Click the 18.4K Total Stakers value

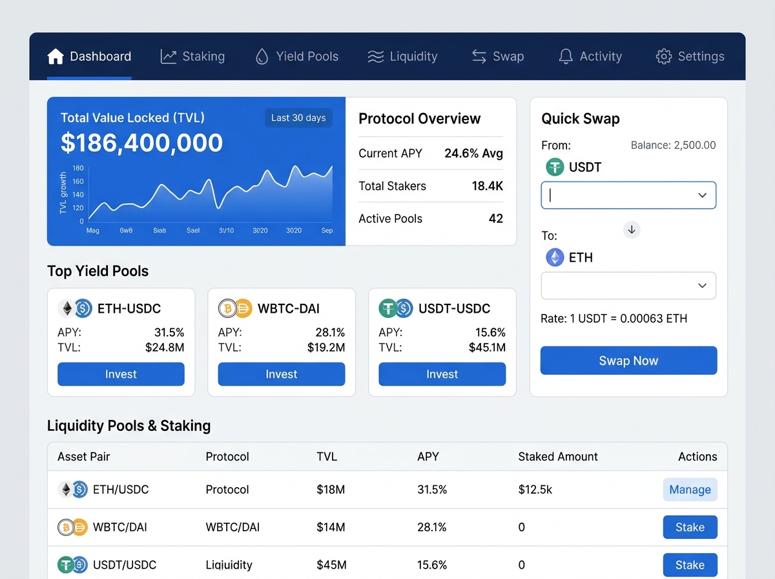488,186
